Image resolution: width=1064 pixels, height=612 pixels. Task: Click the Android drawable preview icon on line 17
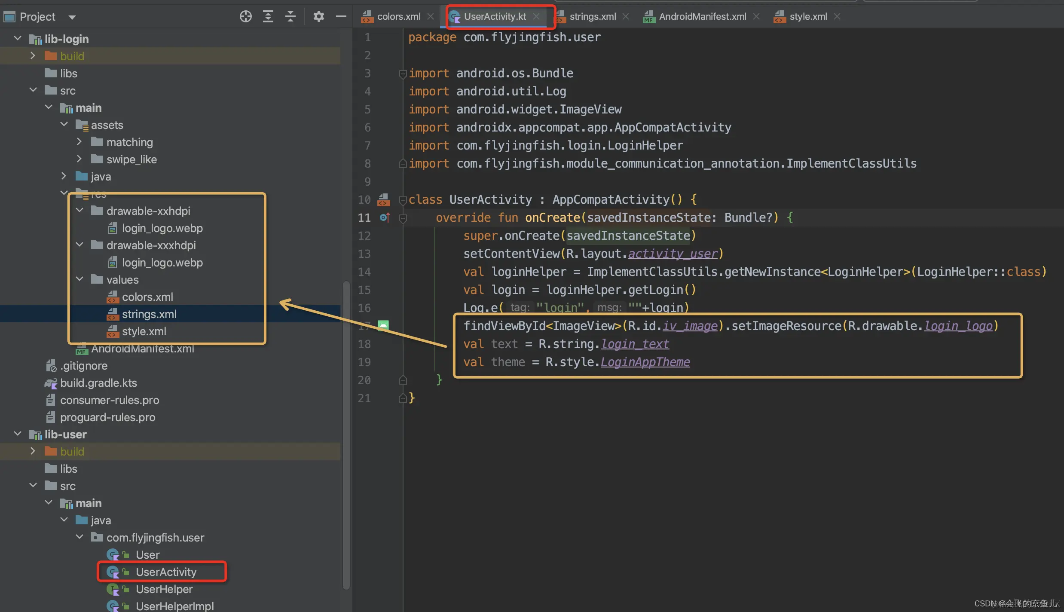tap(382, 325)
